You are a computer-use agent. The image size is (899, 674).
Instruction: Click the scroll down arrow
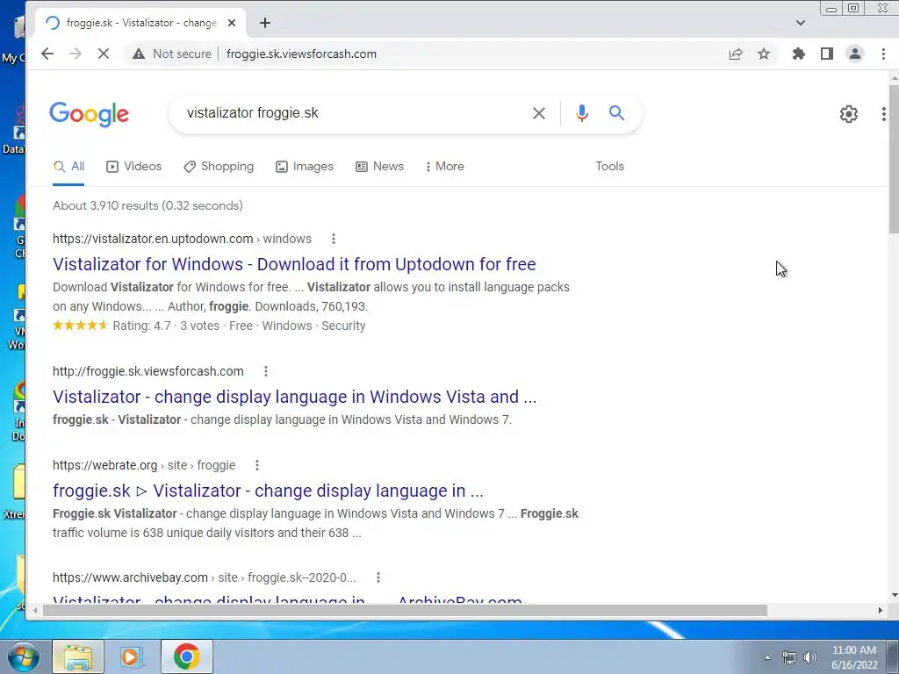point(894,596)
